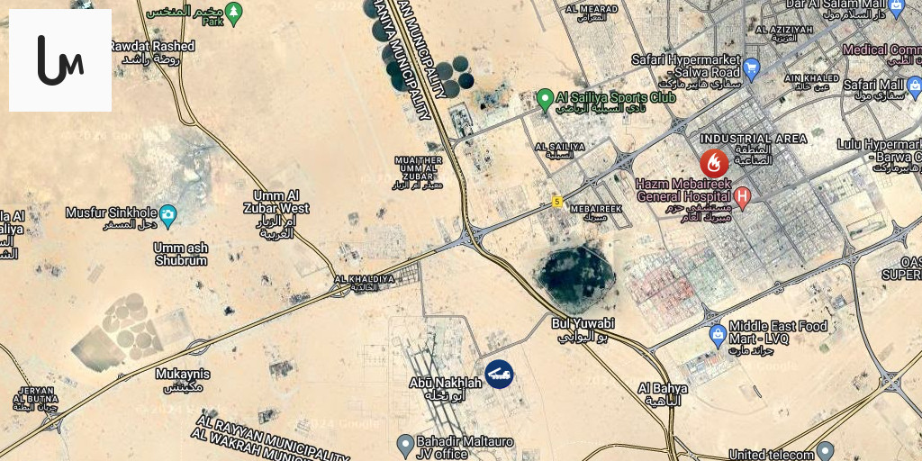Click the green tree Park pin at top

pyautogui.click(x=234, y=13)
